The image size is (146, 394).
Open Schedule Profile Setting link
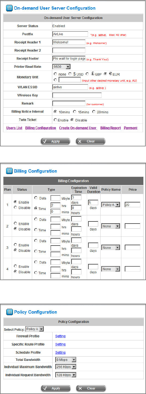click(x=60, y=352)
